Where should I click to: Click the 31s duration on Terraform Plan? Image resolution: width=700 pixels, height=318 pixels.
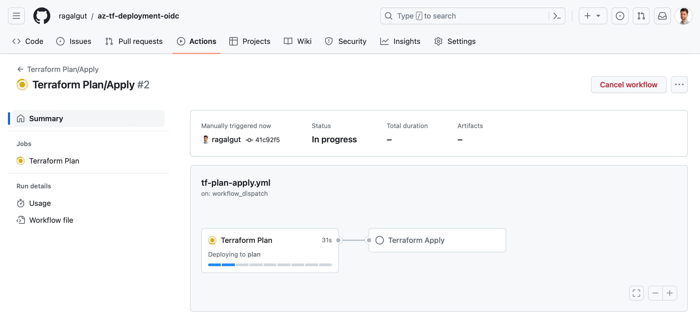[327, 240]
